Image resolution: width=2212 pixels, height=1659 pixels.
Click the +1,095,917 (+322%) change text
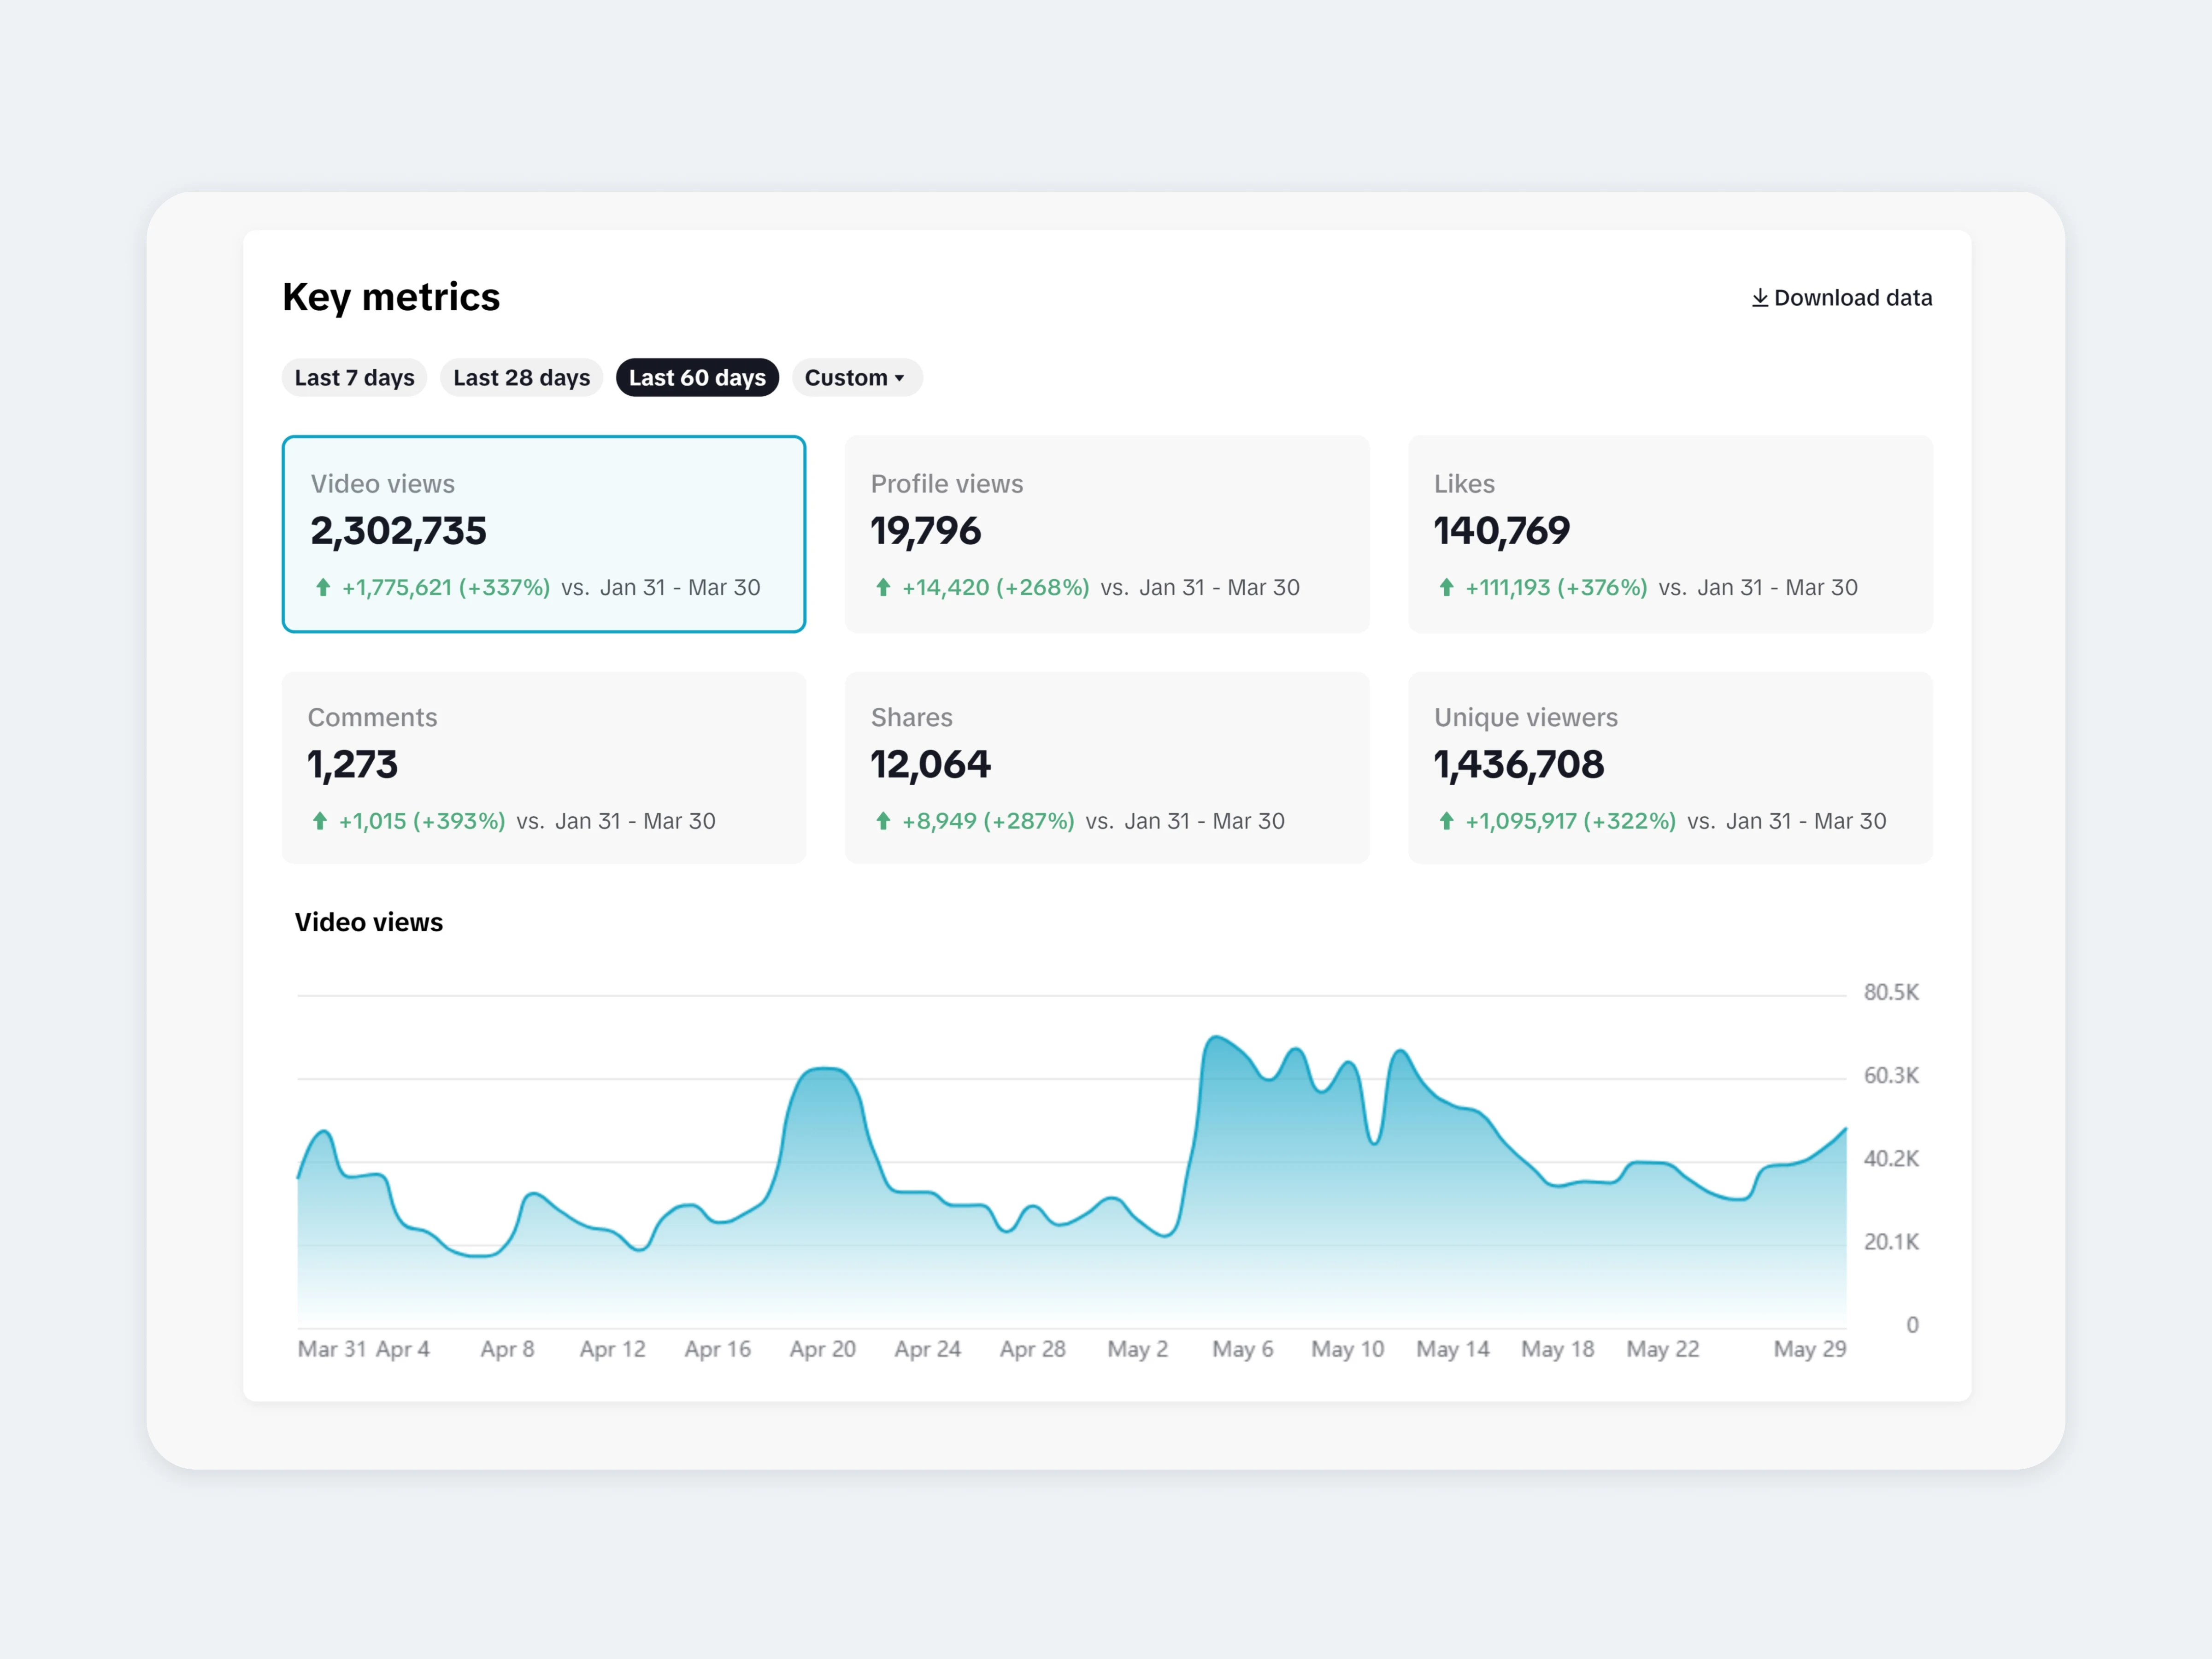tap(1570, 822)
